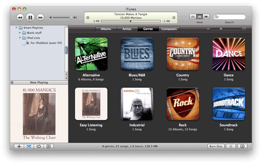Click '13 Albums, 13 Songs' text
Image resolution: width=262 pixels, height=164 pixels.
coord(183,129)
